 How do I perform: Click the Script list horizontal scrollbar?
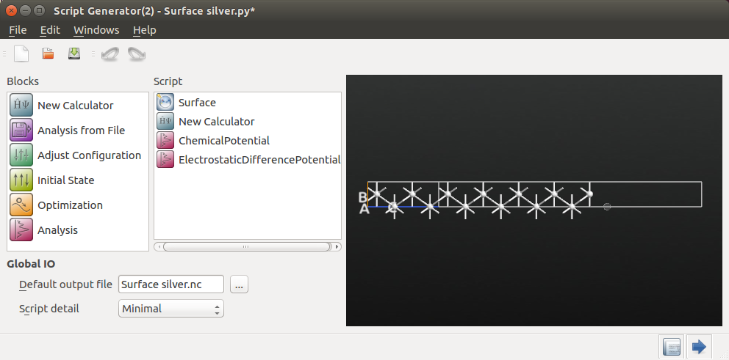click(247, 247)
